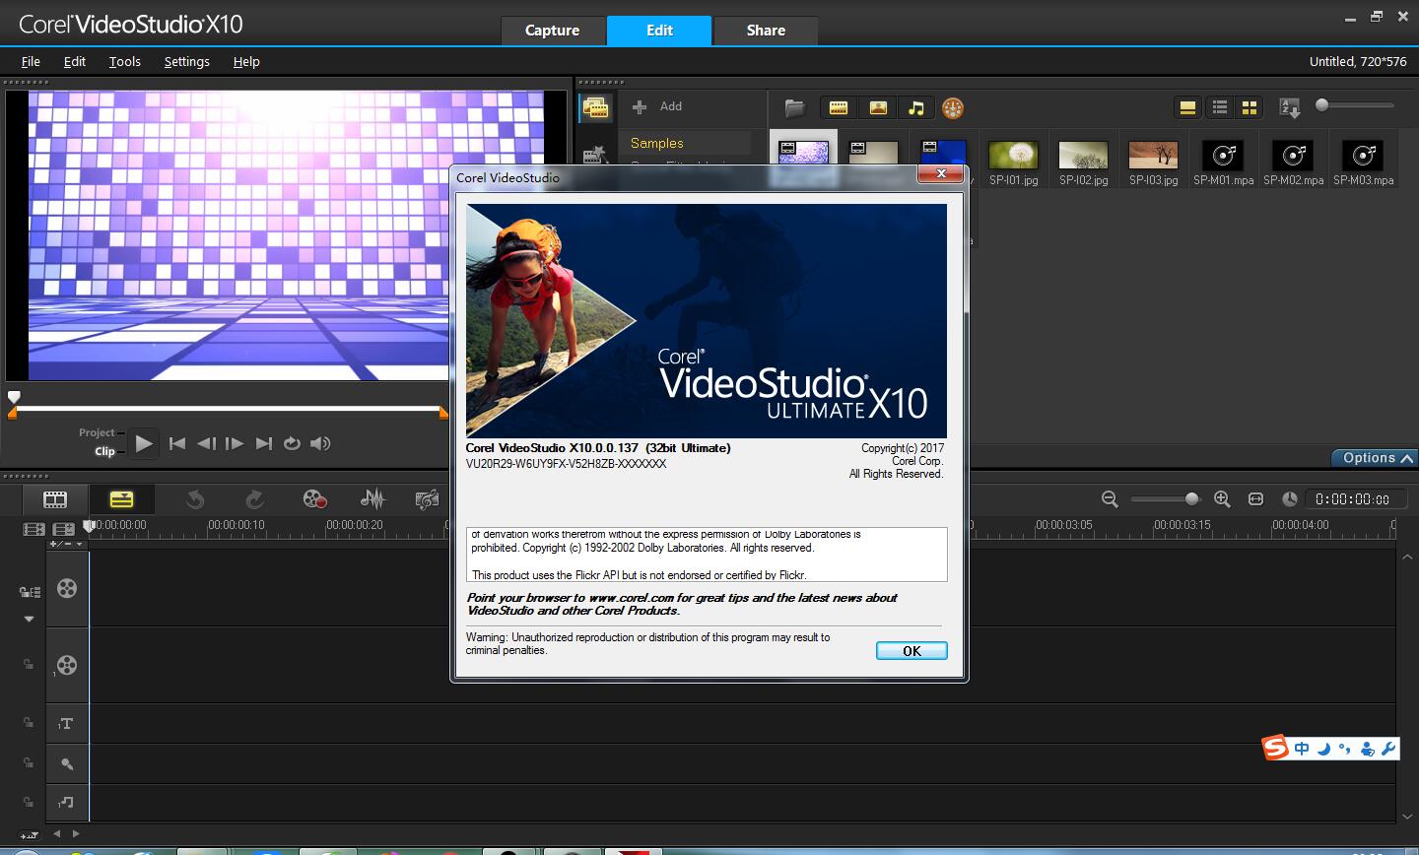The image size is (1419, 855).
Task: Toggle library panel hide-titles view
Action: 1187,107
